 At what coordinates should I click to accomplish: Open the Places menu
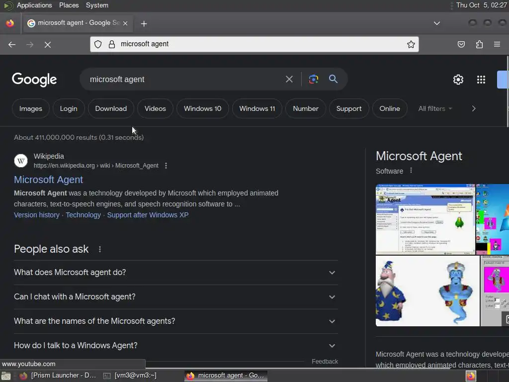[x=69, y=5]
